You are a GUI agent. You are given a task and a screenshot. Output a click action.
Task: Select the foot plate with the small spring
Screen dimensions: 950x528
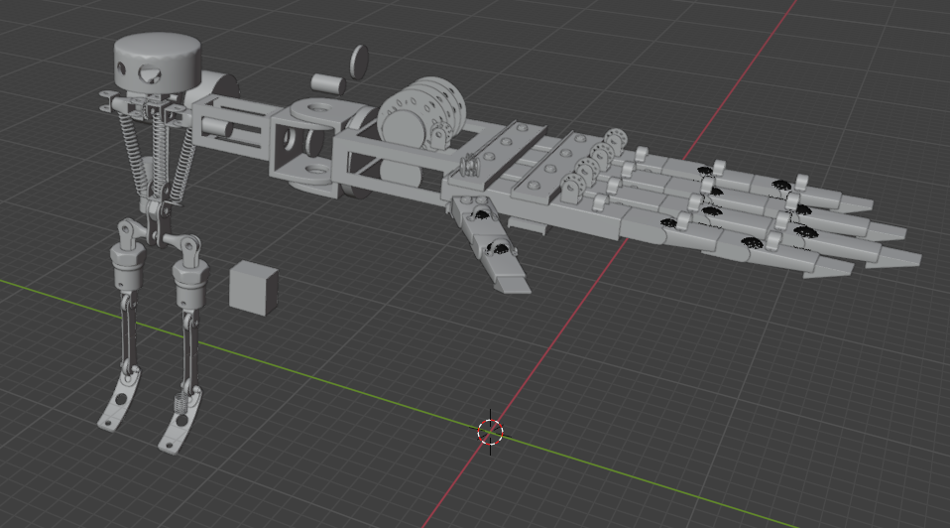point(178,422)
